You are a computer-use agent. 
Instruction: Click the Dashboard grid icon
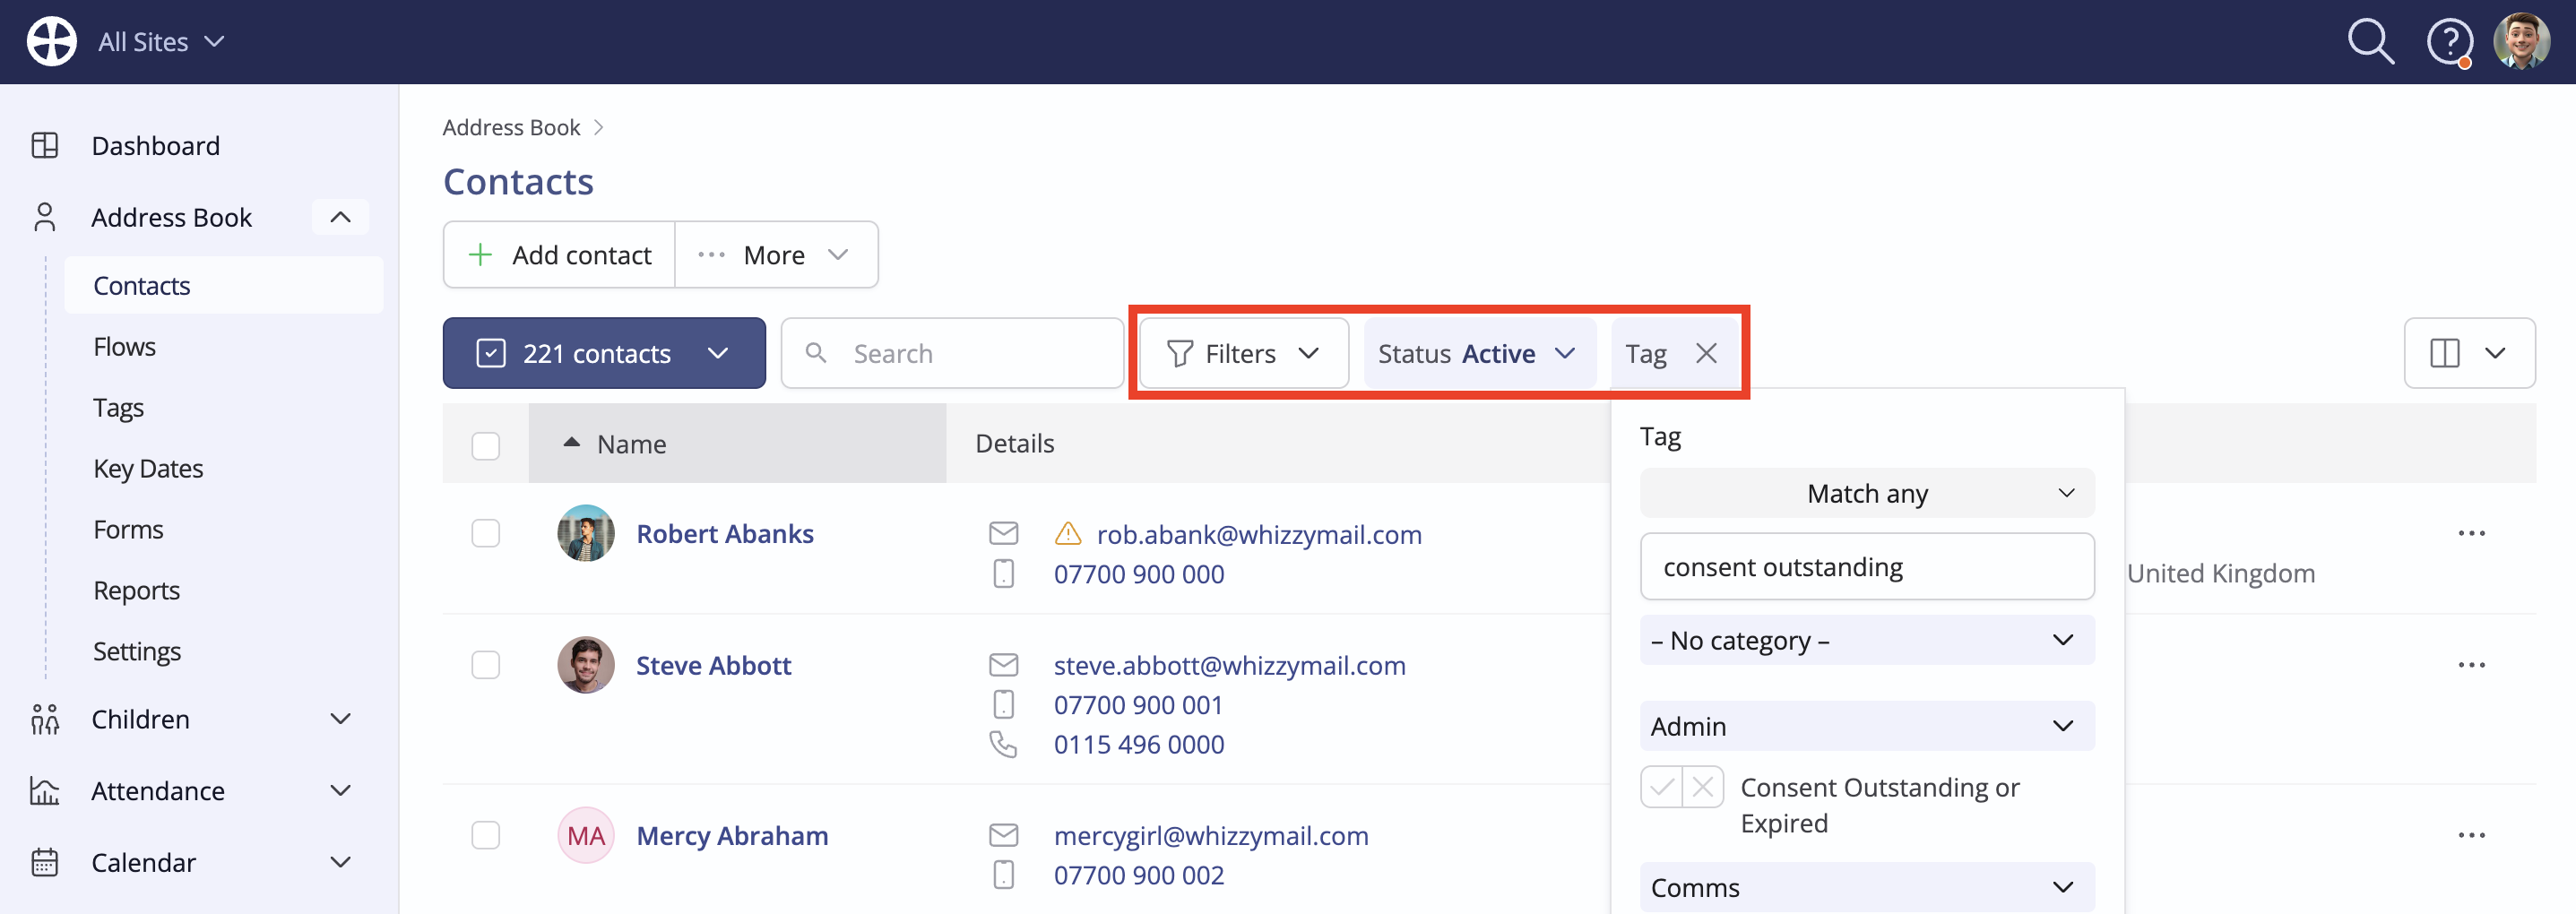click(45, 145)
